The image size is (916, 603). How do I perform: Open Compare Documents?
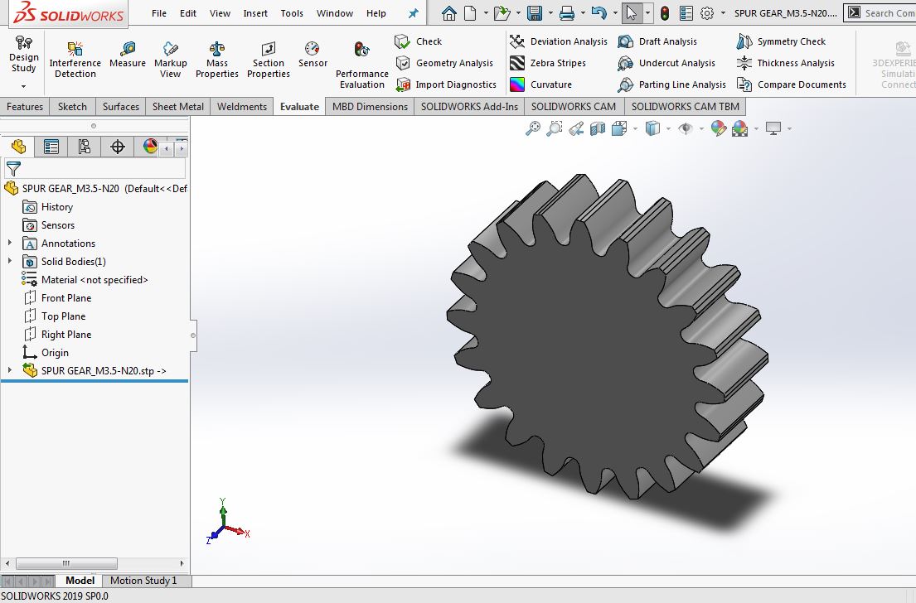pyautogui.click(x=791, y=84)
